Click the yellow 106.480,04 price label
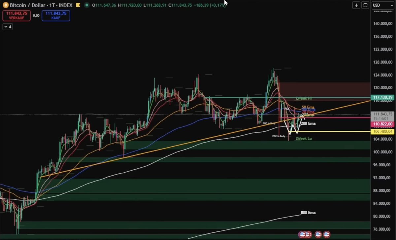 pyautogui.click(x=383, y=131)
